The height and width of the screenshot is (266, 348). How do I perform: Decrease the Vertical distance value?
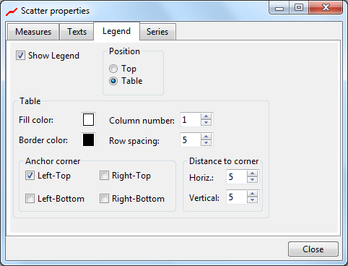tap(252, 199)
